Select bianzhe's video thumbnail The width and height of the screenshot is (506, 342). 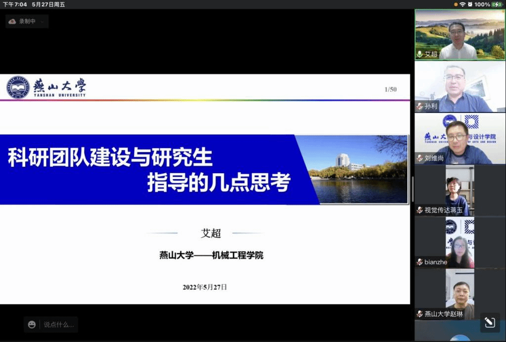pyautogui.click(x=460, y=242)
